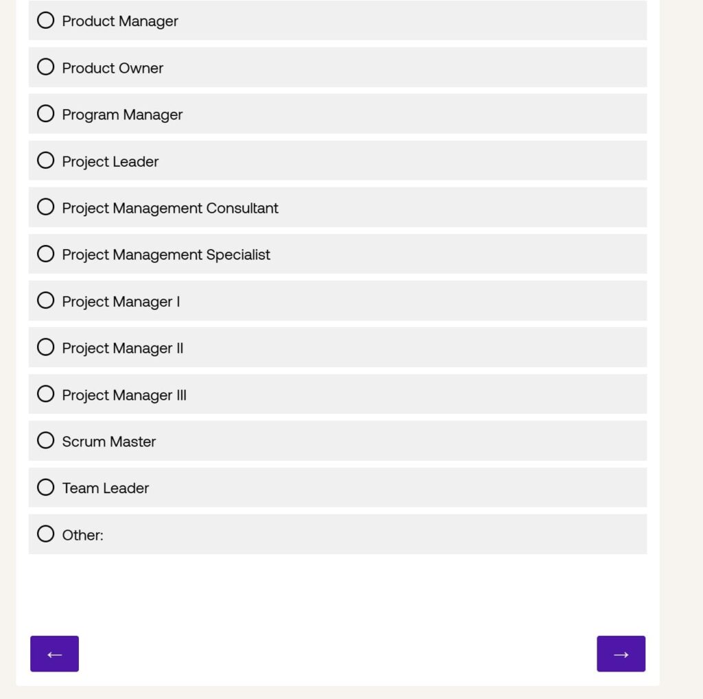Select the Project Manager I option
Image resolution: width=703 pixels, height=699 pixels.
[x=46, y=301]
